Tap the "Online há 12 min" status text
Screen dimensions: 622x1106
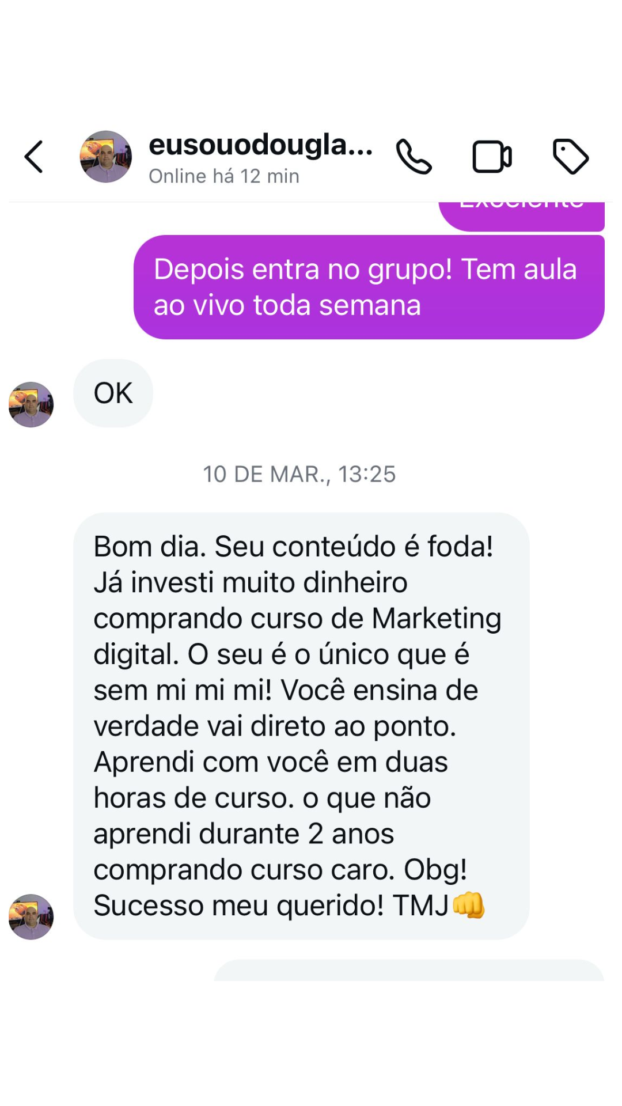click(x=224, y=176)
